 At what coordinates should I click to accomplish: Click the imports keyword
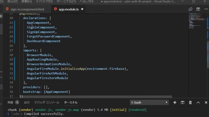[30, 50]
